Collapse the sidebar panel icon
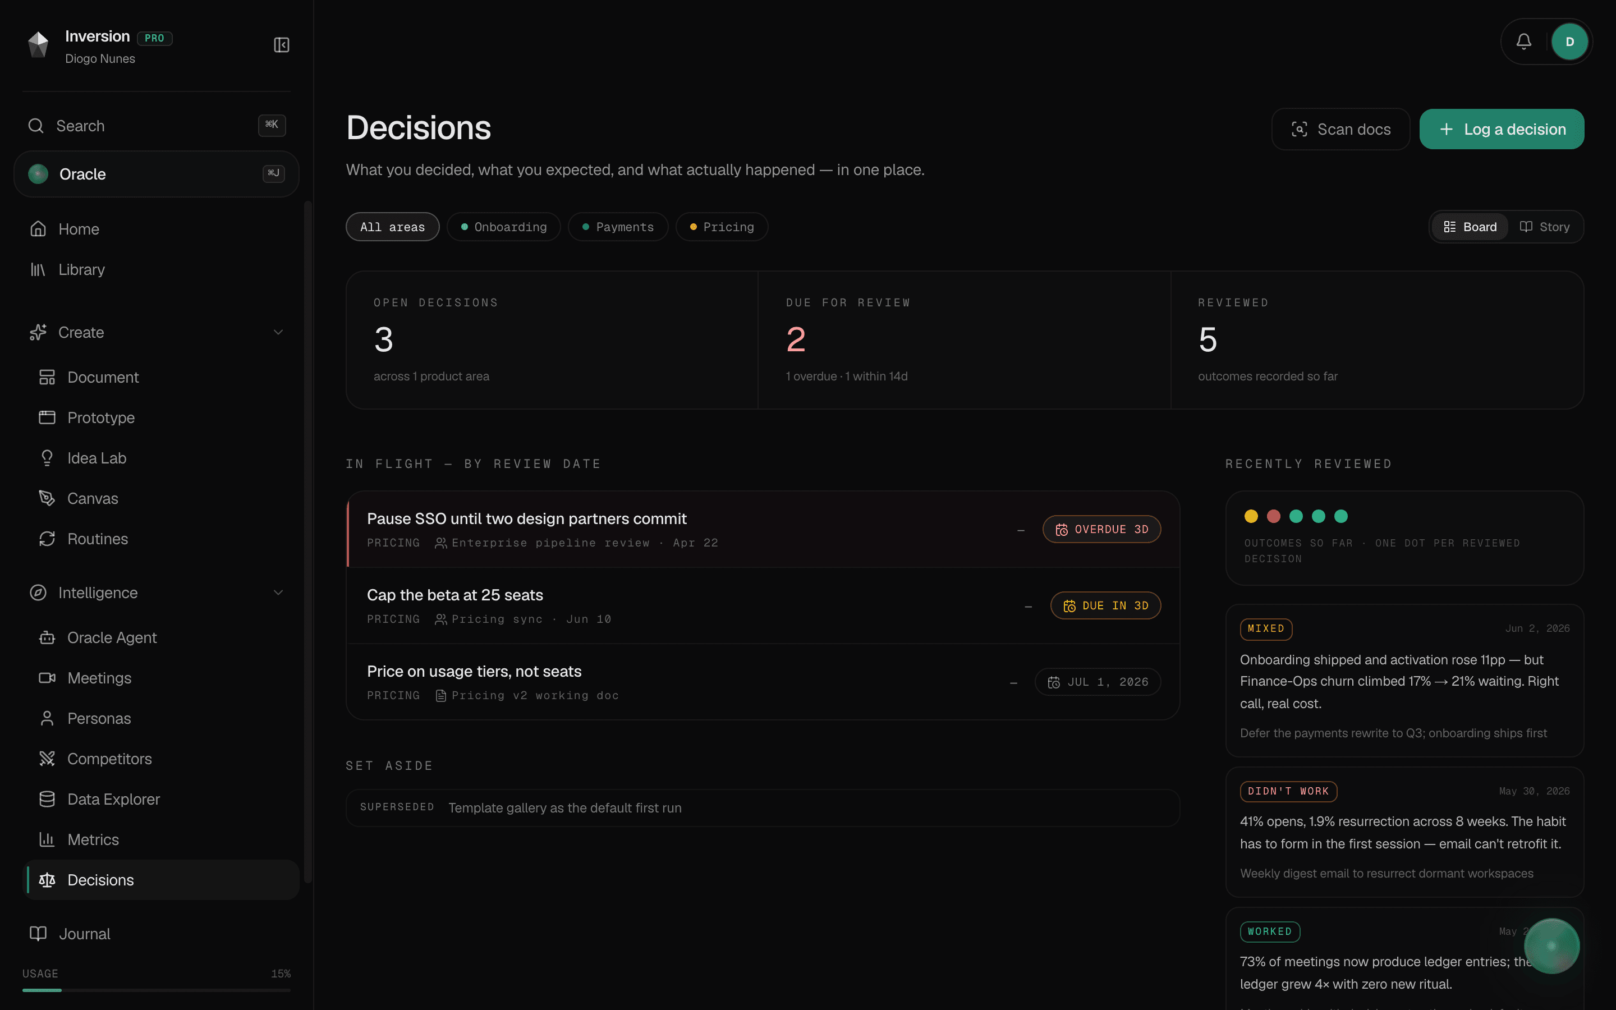 pos(281,45)
